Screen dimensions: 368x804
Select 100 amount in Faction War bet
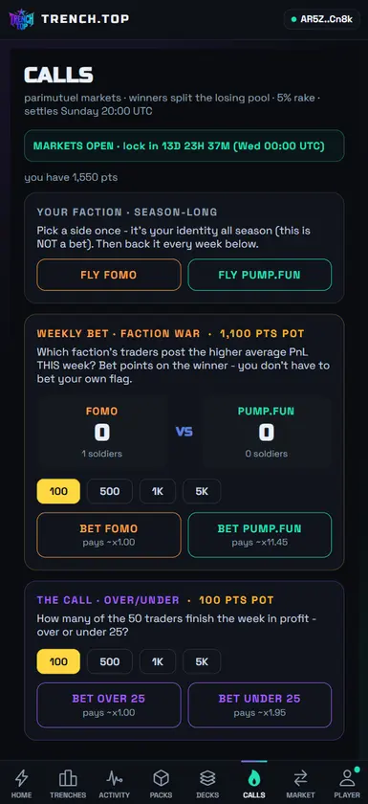(58, 491)
